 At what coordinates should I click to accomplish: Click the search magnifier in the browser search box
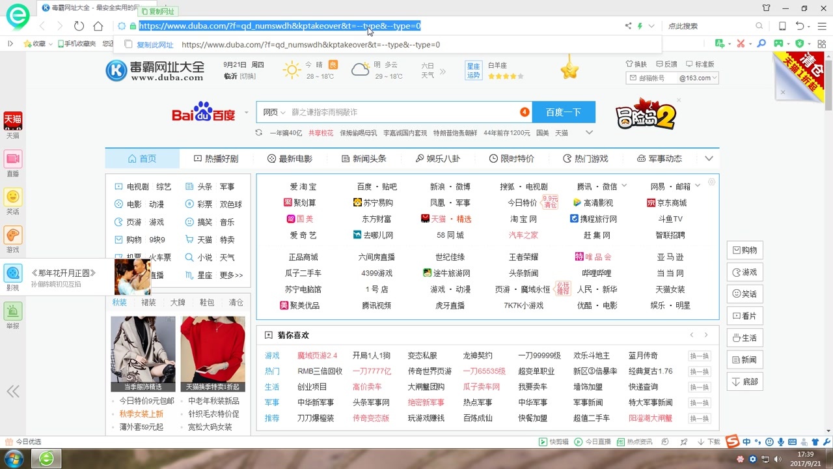click(x=759, y=26)
